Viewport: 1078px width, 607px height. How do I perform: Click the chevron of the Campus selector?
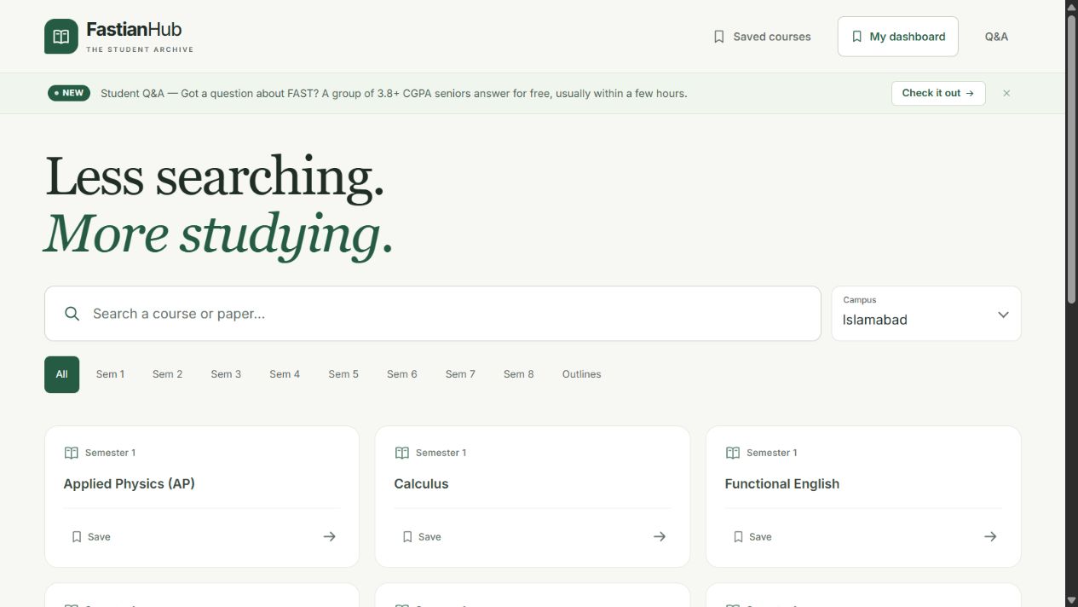pos(1003,315)
